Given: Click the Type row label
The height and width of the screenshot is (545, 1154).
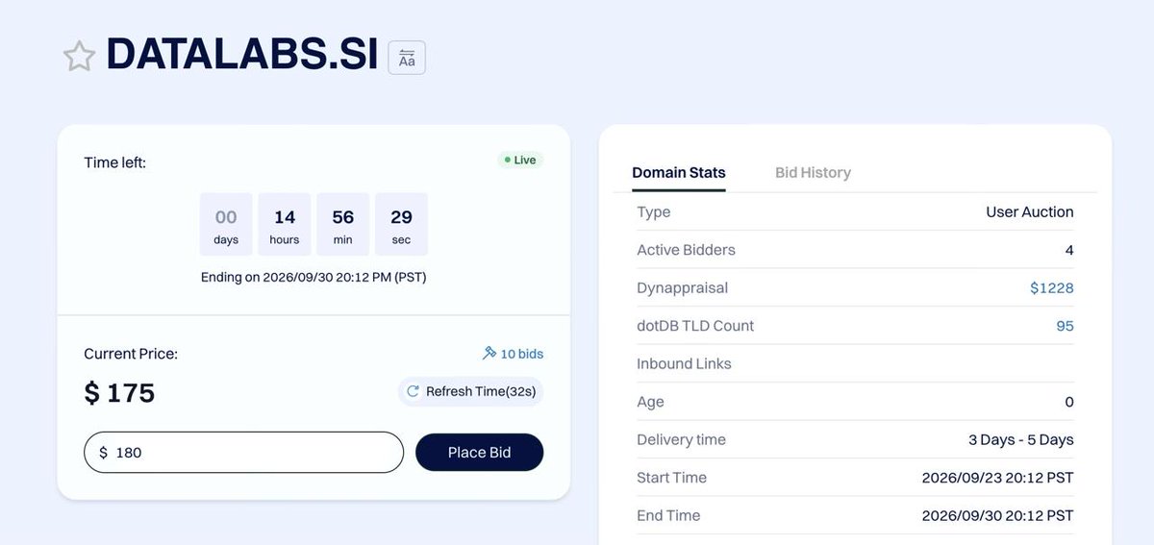Looking at the screenshot, I should pyautogui.click(x=654, y=211).
